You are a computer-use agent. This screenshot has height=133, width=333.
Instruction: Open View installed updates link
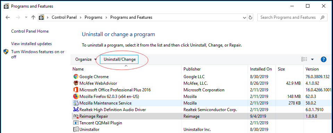point(32,44)
